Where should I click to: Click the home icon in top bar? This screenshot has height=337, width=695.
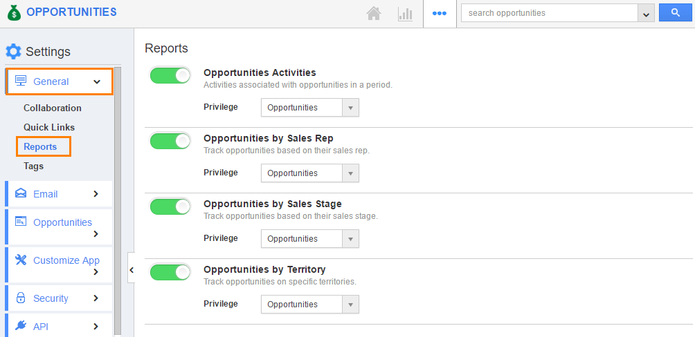tap(374, 14)
